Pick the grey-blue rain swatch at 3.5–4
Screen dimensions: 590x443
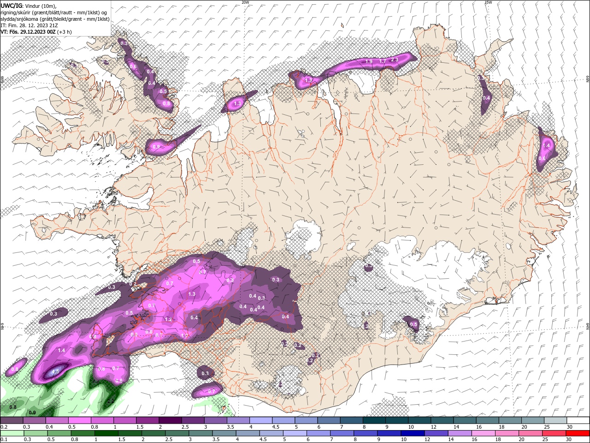click(x=224, y=433)
